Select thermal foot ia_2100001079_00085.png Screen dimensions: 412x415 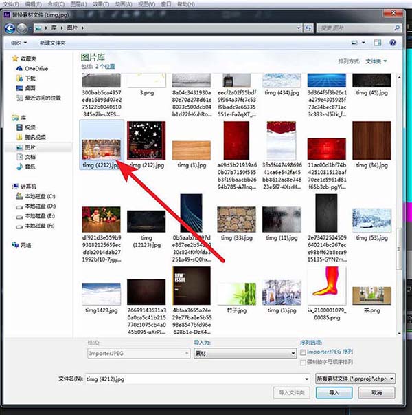tap(327, 293)
